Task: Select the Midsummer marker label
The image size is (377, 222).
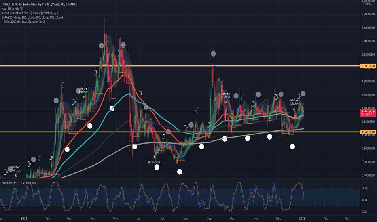Action: (155, 163)
